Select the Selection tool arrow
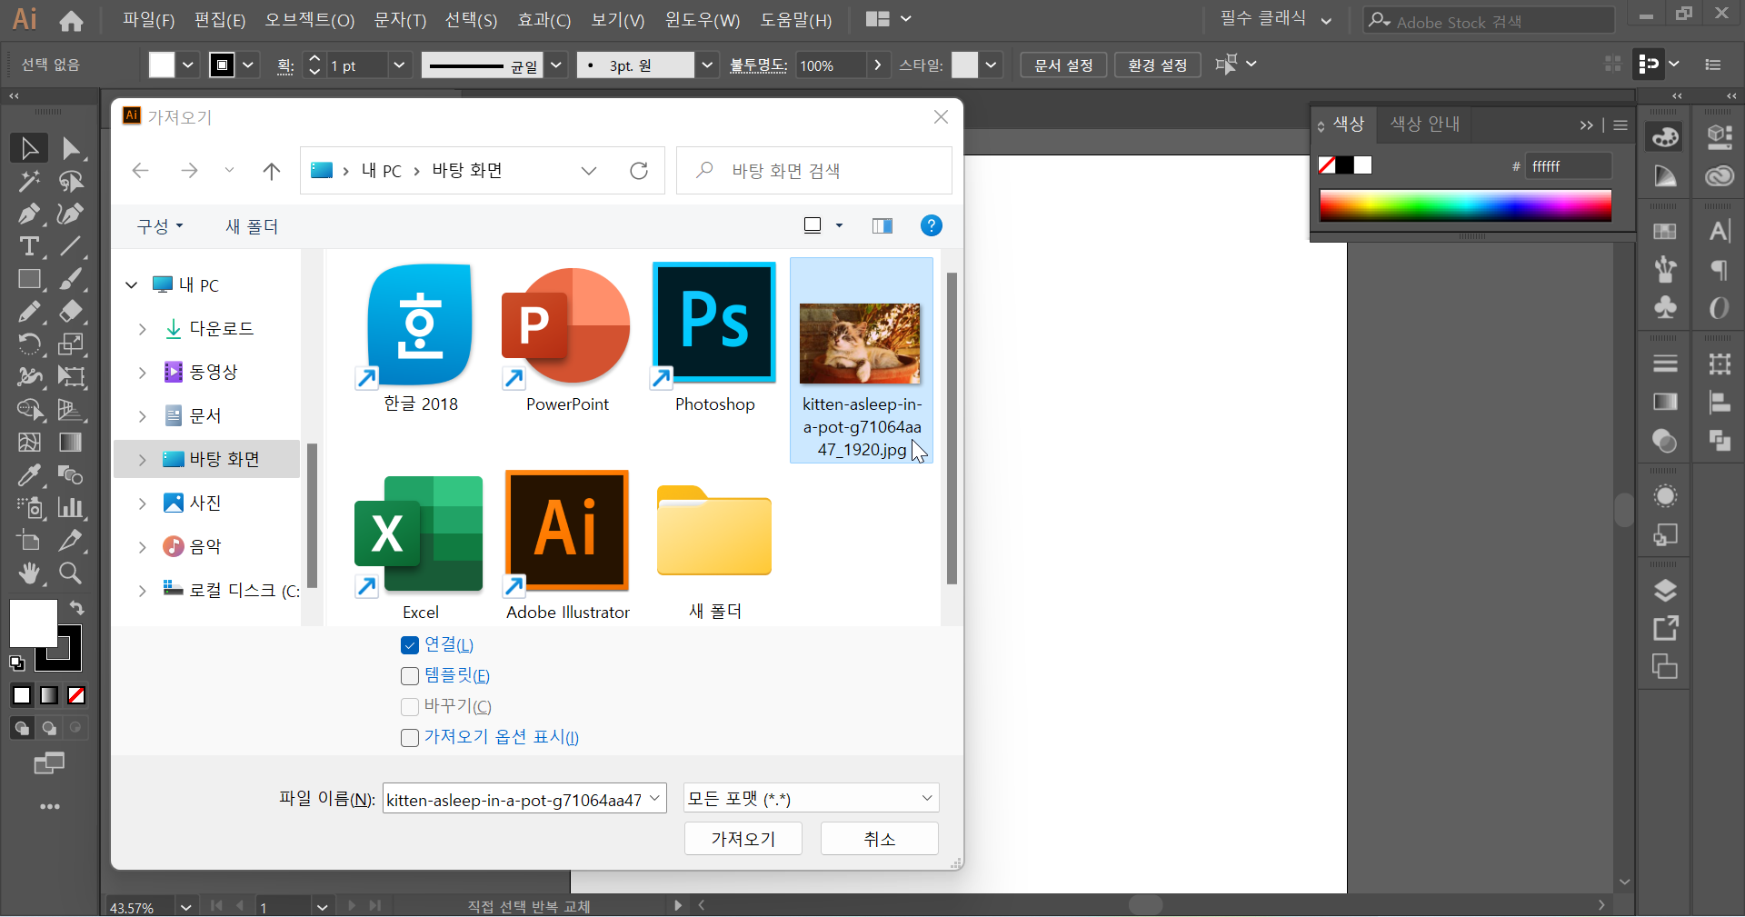Viewport: 1745px width, 917px height. (29, 148)
